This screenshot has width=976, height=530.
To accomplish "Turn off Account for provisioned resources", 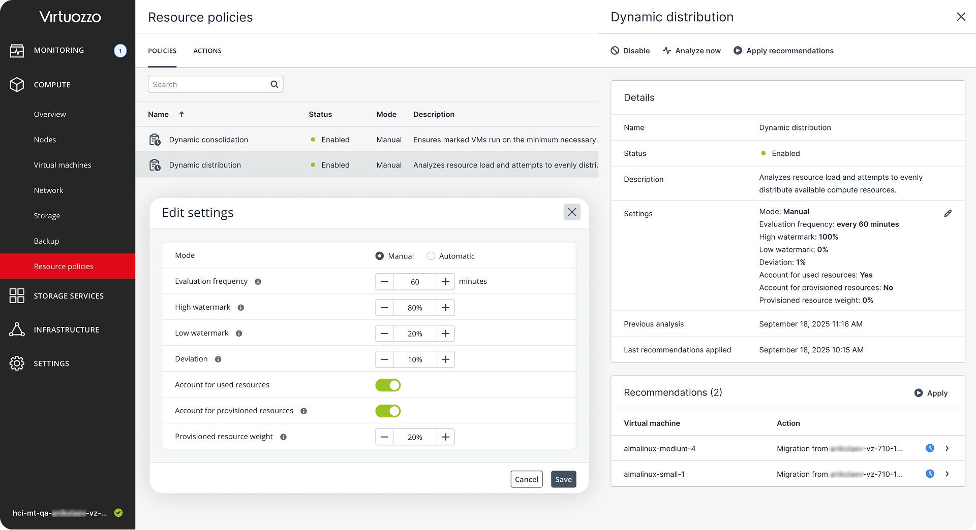I will pos(388,411).
